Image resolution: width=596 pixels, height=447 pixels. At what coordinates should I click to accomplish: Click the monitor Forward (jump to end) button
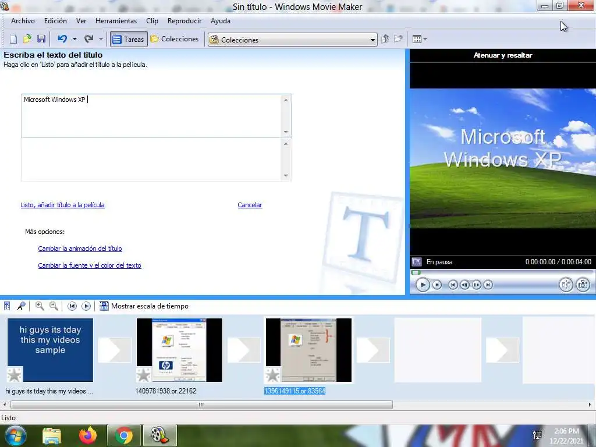pos(488,285)
